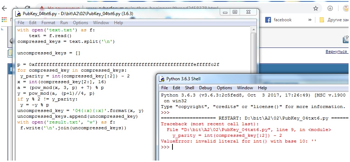350x162 pixels.
Task: Click the IDLE editor window title icon
Action: coord(18,14)
